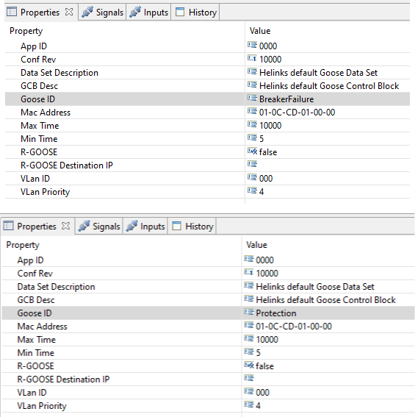Click the table icon on the bottom Properties tab
The width and height of the screenshot is (415, 417).
(8, 226)
